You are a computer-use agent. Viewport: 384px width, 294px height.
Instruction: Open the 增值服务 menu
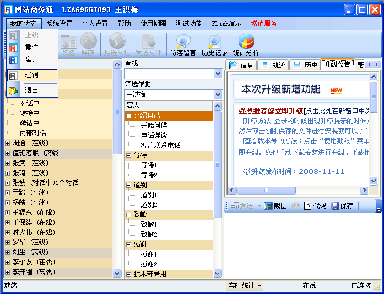coord(264,24)
